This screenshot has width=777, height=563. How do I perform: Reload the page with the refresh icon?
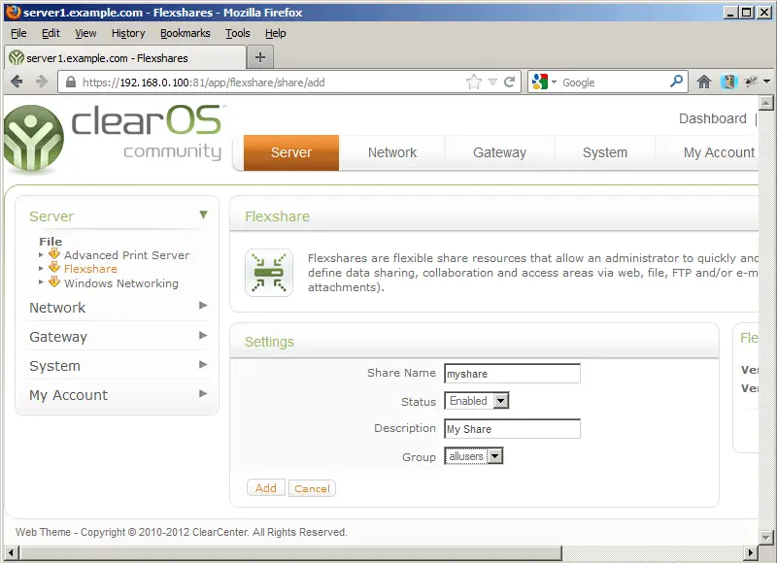pyautogui.click(x=509, y=82)
